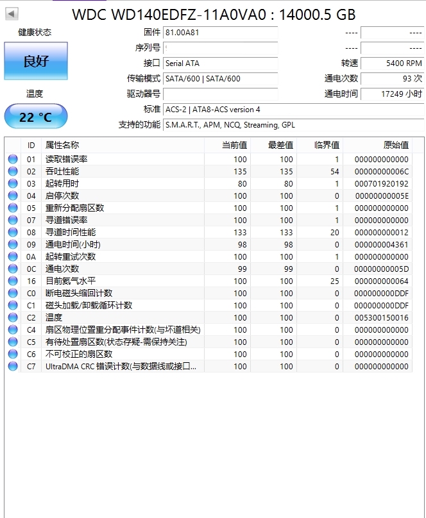Select raw value 00000000005E

pos(382,196)
